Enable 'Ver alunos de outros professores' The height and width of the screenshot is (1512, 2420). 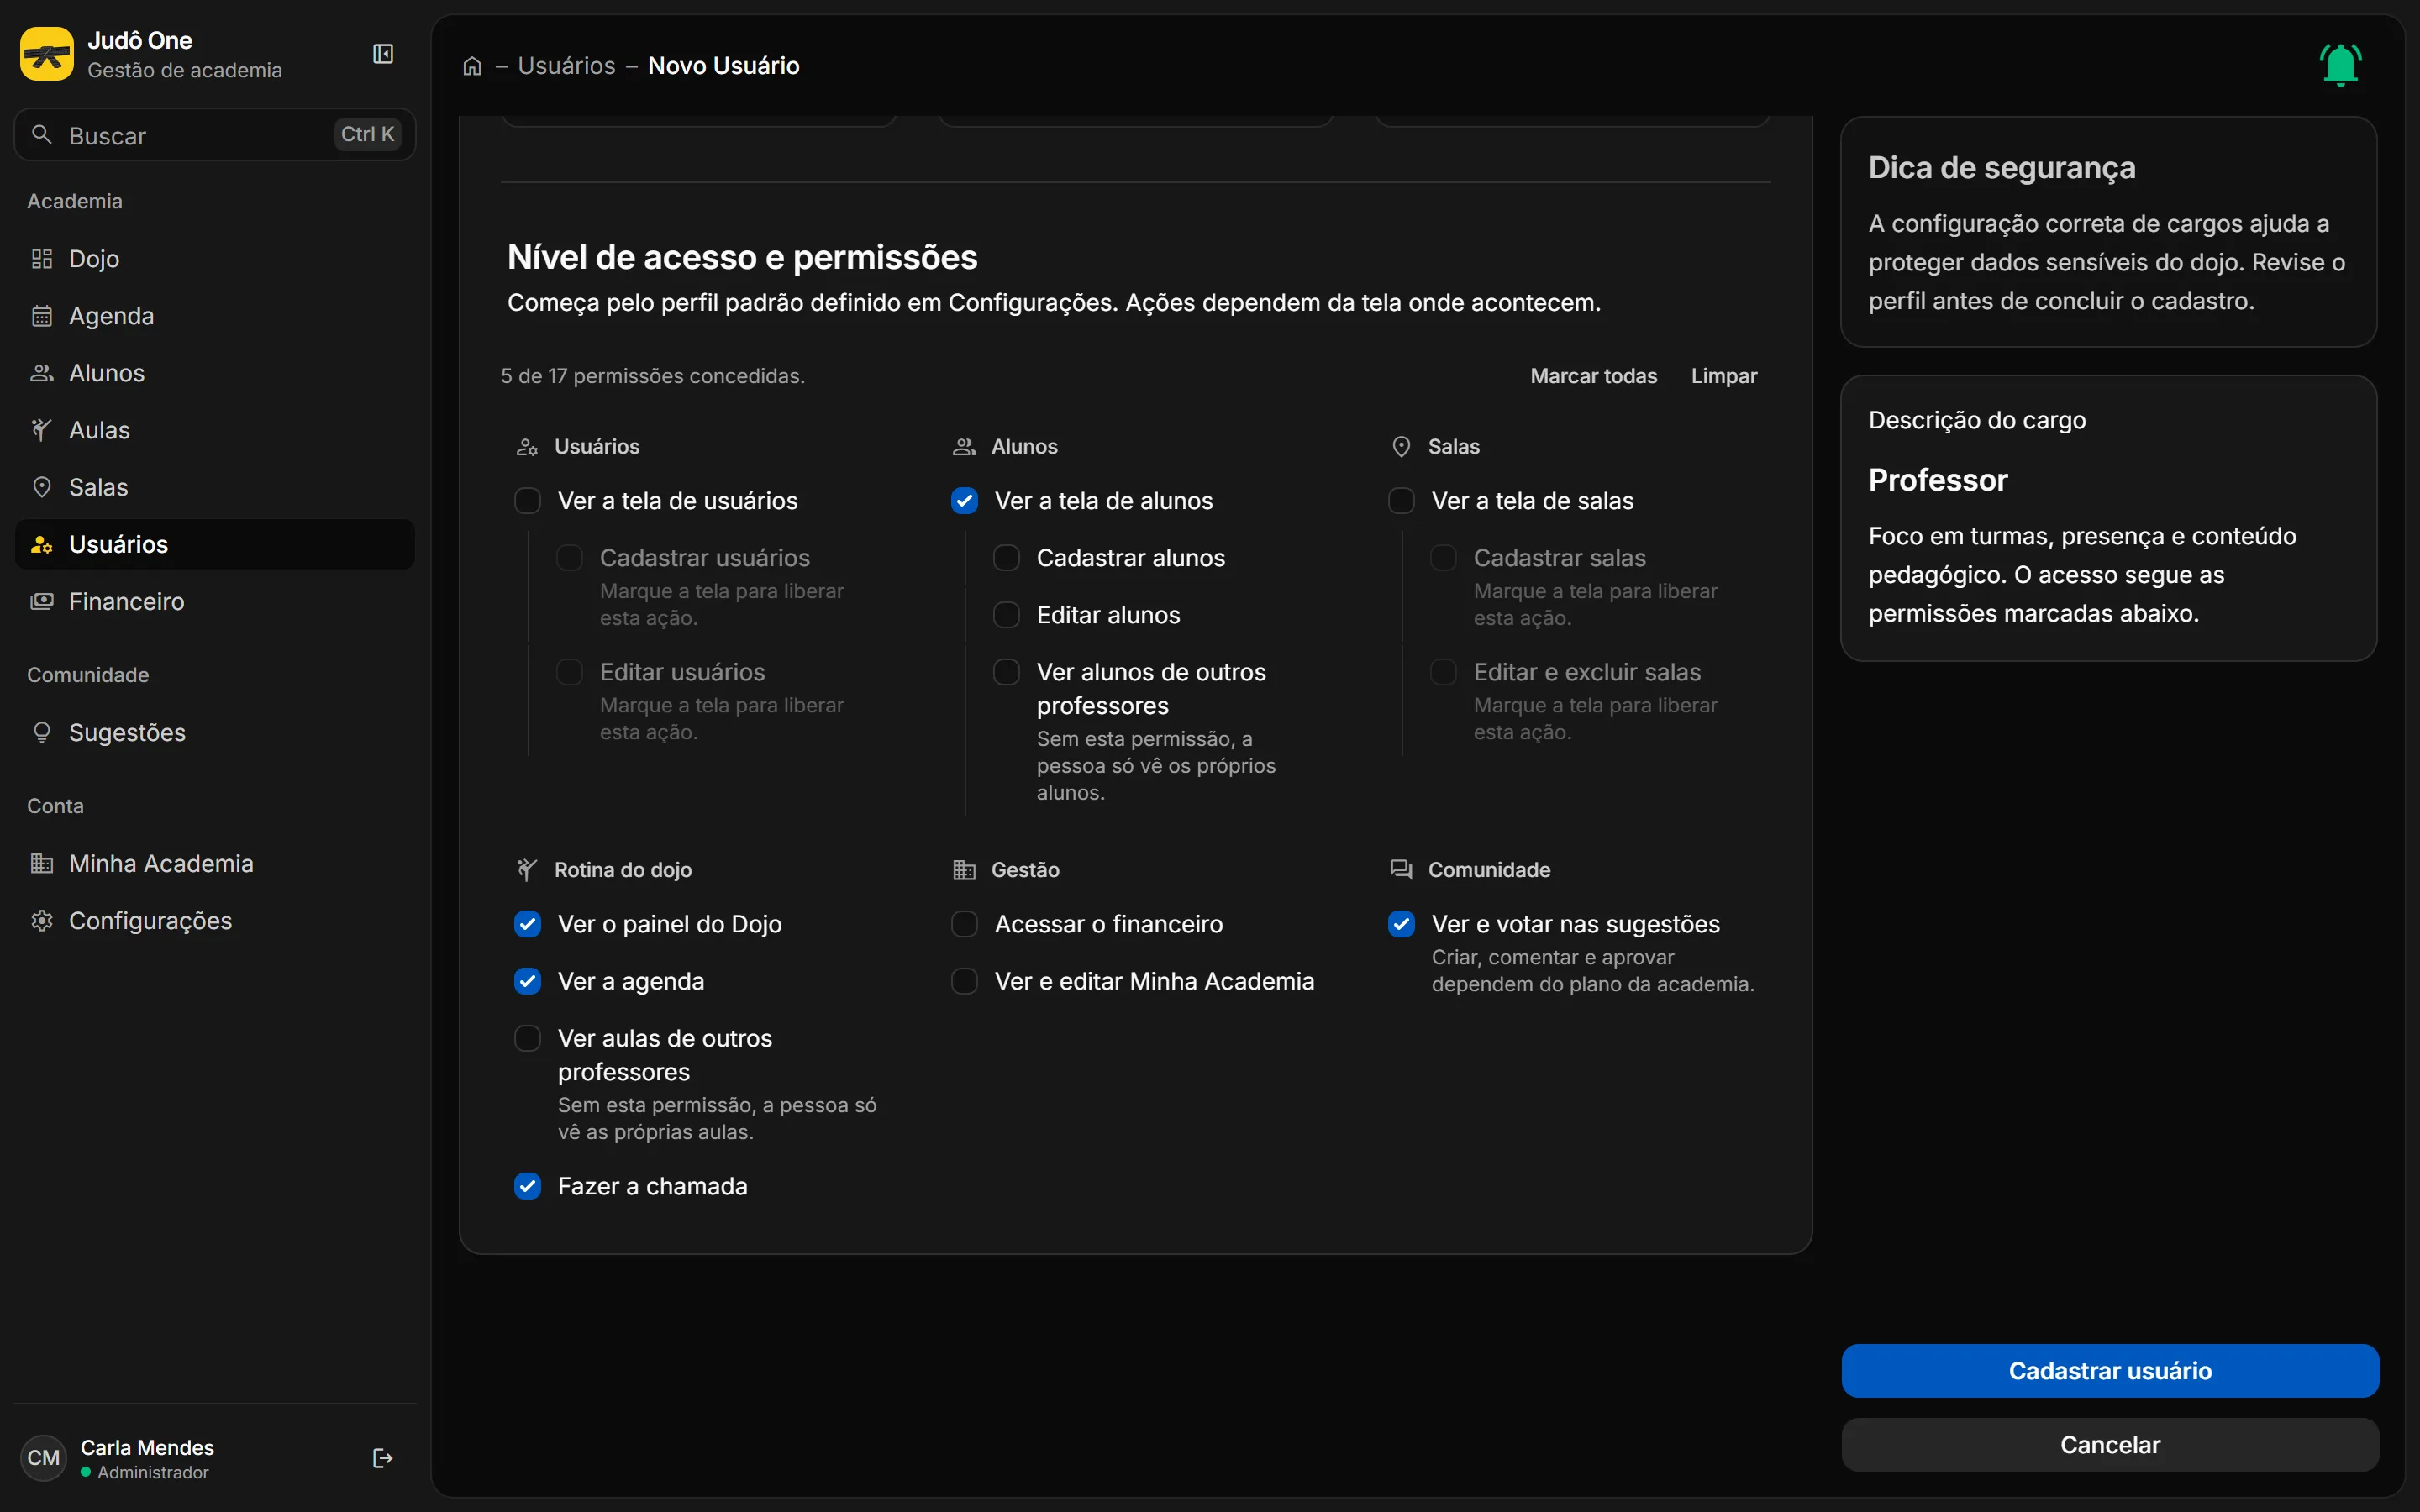tap(1007, 672)
